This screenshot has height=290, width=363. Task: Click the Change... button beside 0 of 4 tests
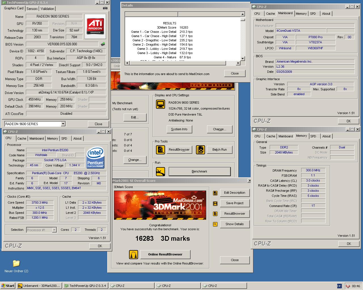click(x=135, y=160)
